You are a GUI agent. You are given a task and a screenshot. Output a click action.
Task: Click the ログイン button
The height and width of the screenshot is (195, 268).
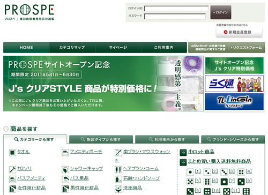(221, 12)
